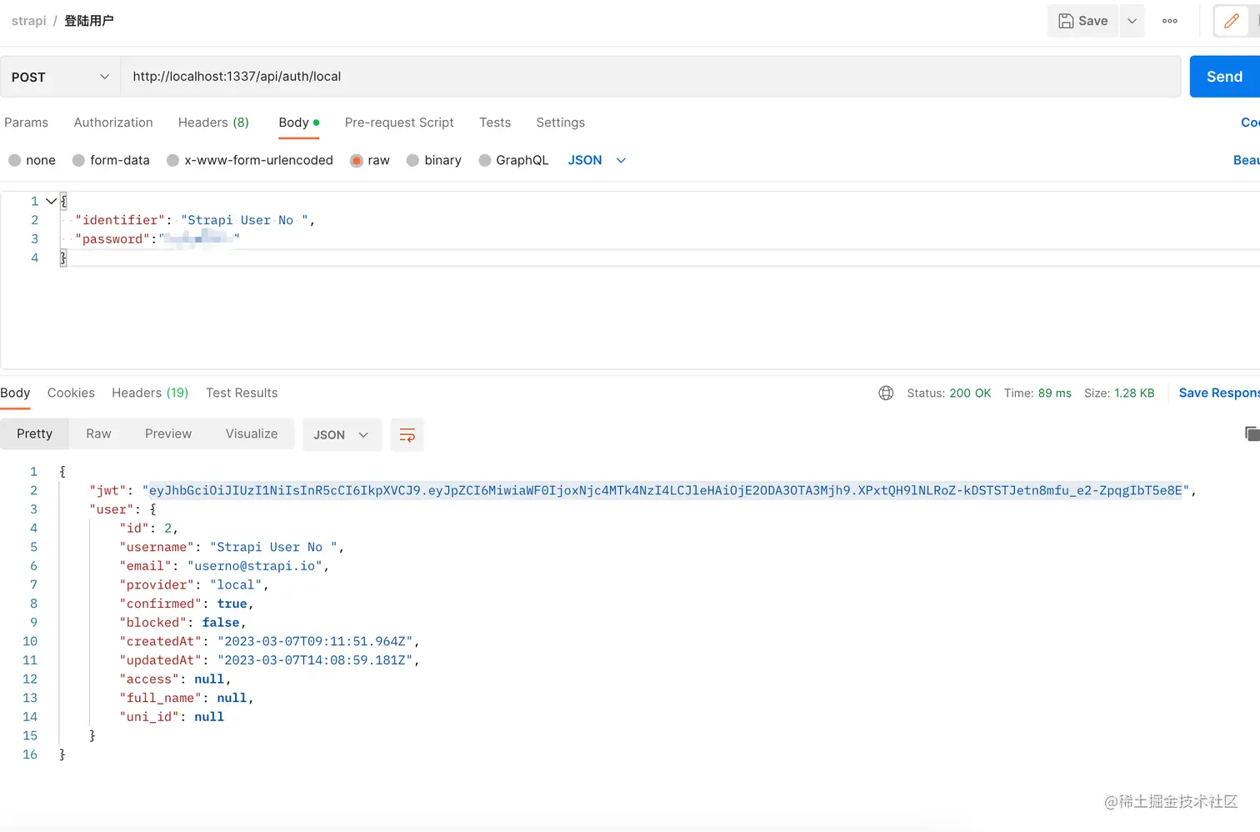This screenshot has width=1260, height=832.
Task: Open the Pre-request Script tab
Action: coord(399,123)
